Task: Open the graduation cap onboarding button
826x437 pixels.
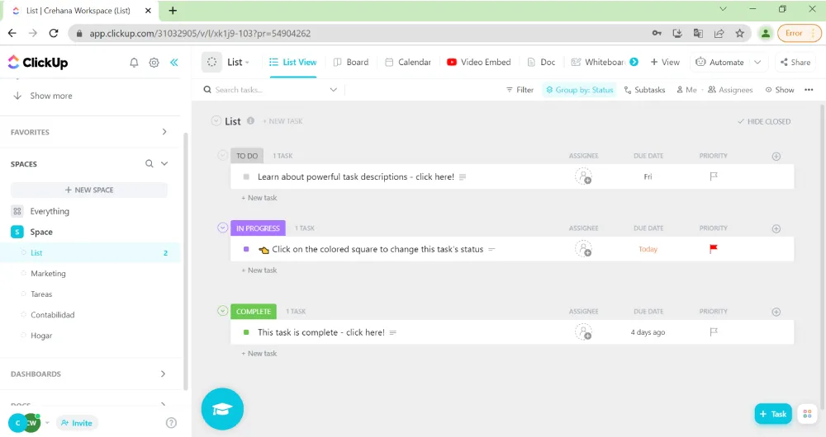Action: 222,409
